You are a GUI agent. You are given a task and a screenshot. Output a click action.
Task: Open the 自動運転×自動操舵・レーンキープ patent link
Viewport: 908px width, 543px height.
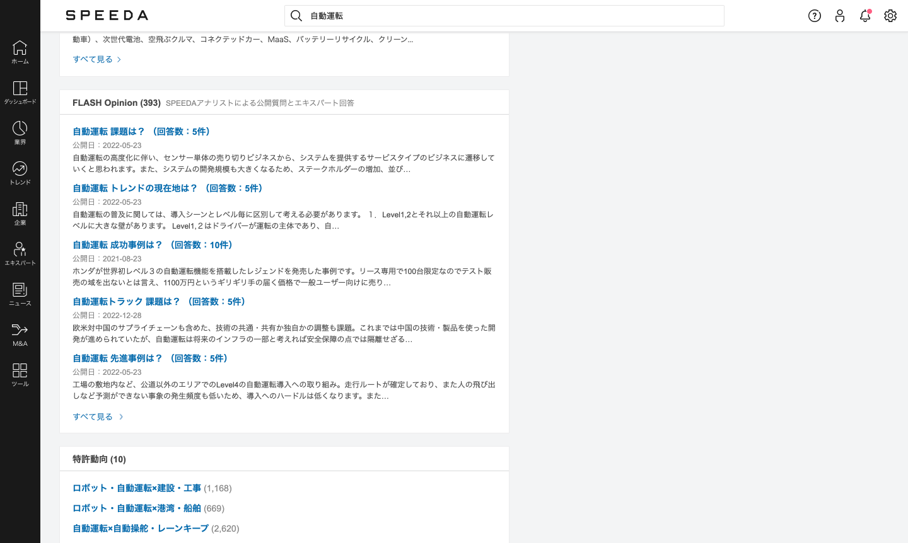tap(139, 529)
